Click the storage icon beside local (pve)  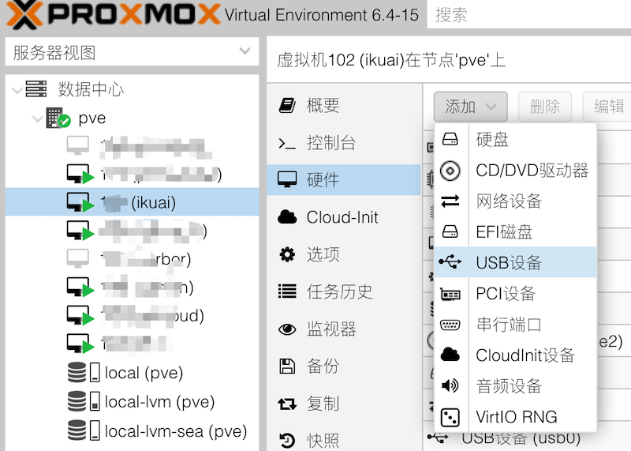pyautogui.click(x=84, y=372)
